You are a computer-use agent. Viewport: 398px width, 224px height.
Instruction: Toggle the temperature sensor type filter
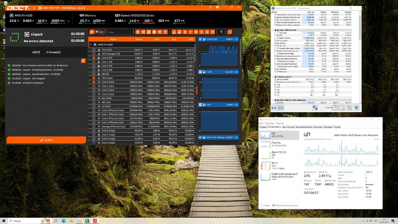[174, 32]
